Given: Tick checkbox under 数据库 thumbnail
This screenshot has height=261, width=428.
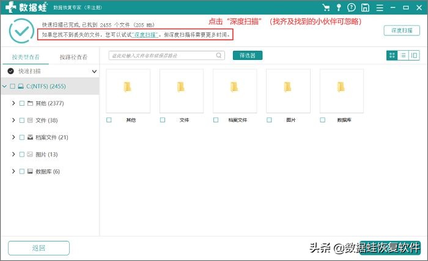Looking at the screenshot, I should (x=322, y=120).
